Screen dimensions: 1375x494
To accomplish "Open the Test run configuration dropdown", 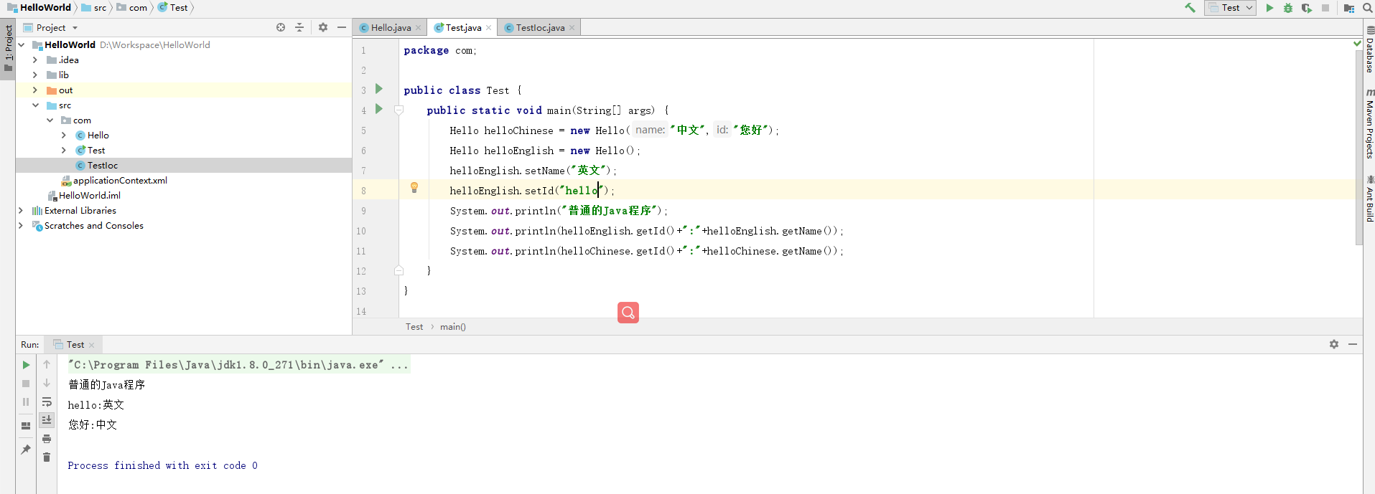I will (1231, 8).
